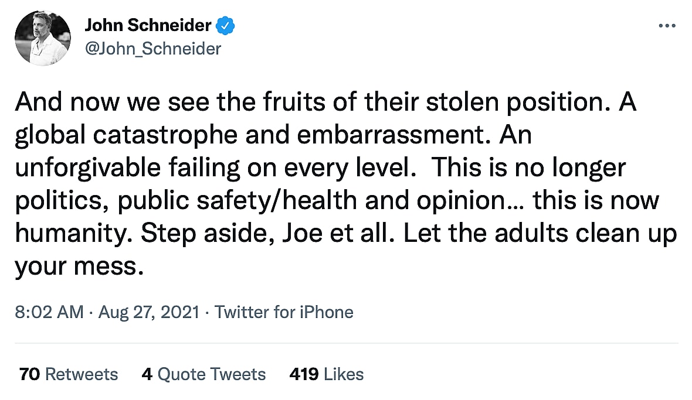The height and width of the screenshot is (400, 692).
Task: Click the number 419 like count
Action: pos(303,374)
